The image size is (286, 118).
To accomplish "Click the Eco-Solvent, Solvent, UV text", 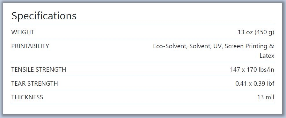I will [x=188, y=46].
